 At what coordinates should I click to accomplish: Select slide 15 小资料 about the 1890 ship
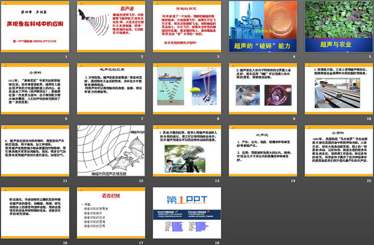339,151
